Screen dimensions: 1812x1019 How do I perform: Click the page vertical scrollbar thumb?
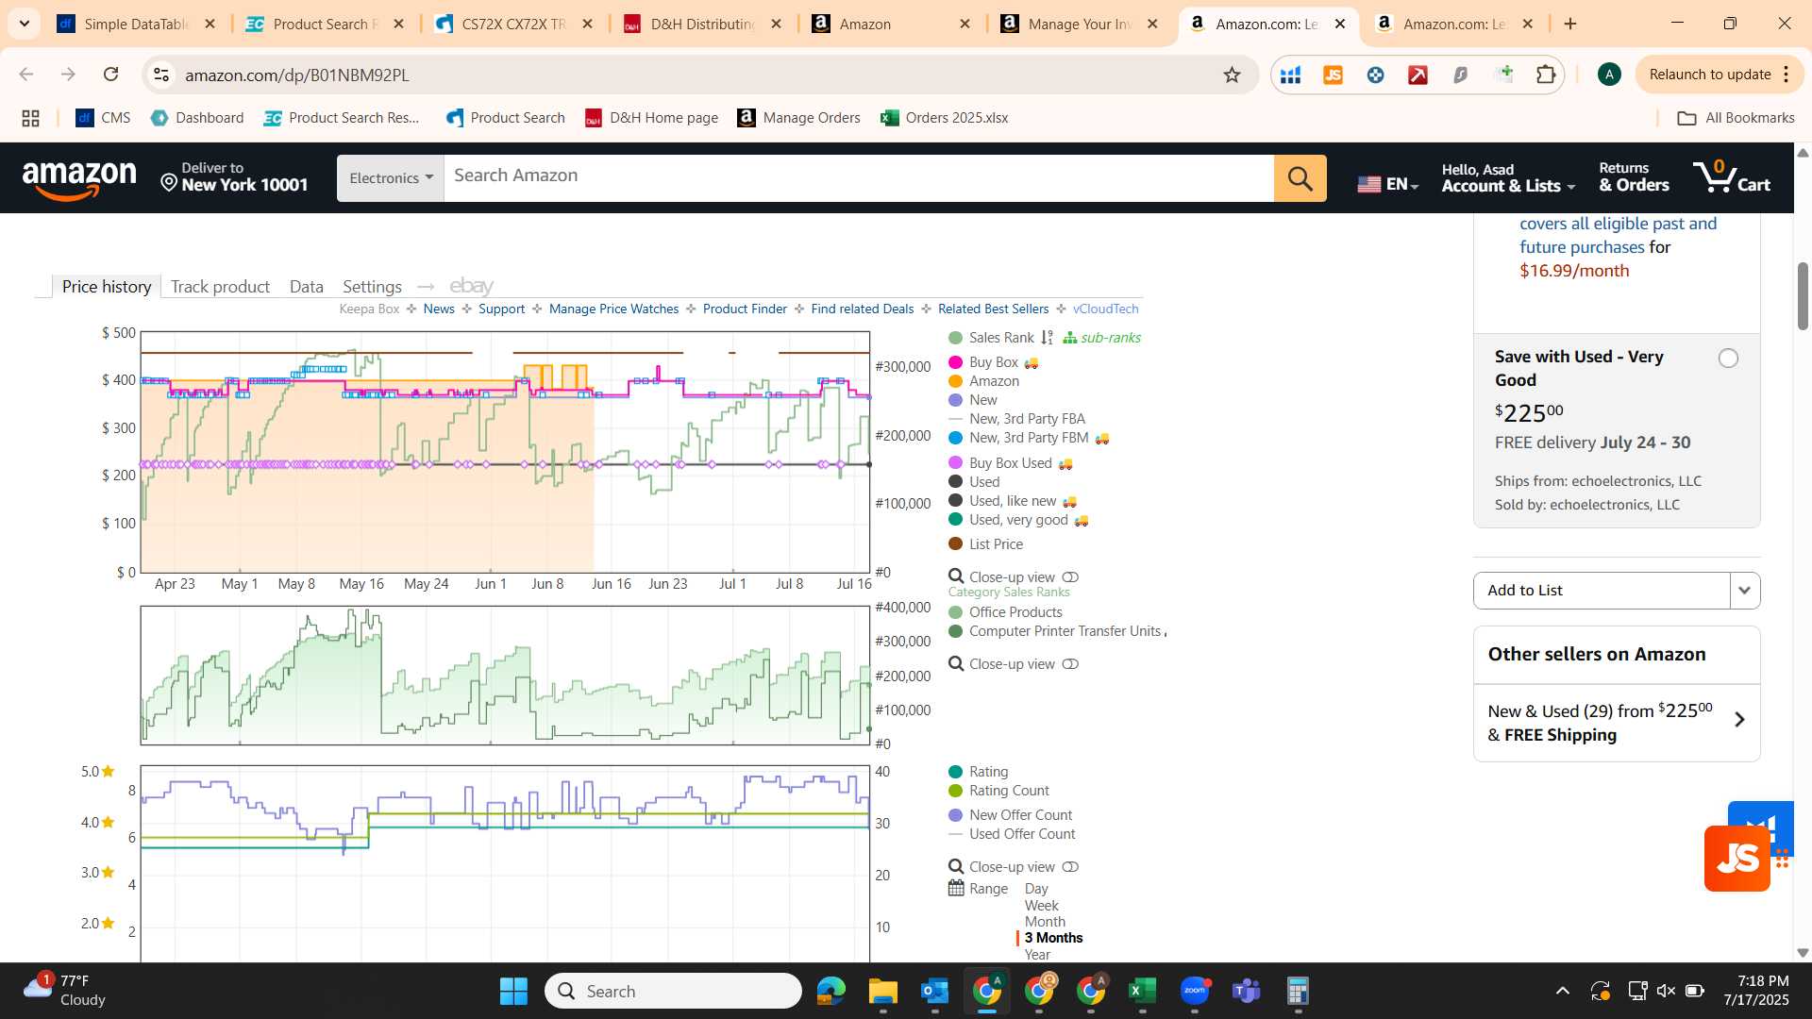(x=1803, y=296)
